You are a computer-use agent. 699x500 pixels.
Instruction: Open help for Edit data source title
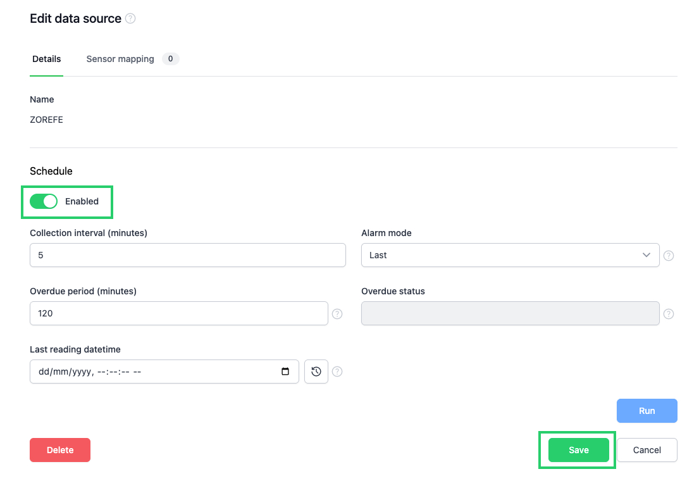pos(130,18)
